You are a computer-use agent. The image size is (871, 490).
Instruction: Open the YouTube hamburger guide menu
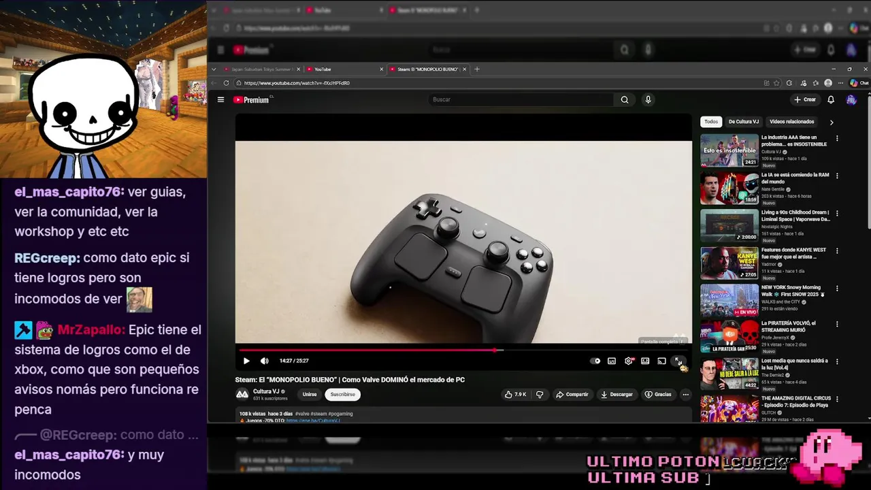tap(220, 99)
